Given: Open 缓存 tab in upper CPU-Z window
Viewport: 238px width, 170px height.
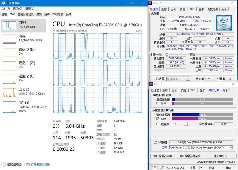Looking at the screenshot, I should point(164,10).
